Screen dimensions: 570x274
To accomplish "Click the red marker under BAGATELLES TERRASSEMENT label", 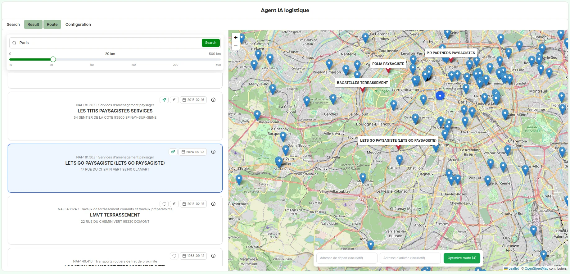I will [x=362, y=89].
